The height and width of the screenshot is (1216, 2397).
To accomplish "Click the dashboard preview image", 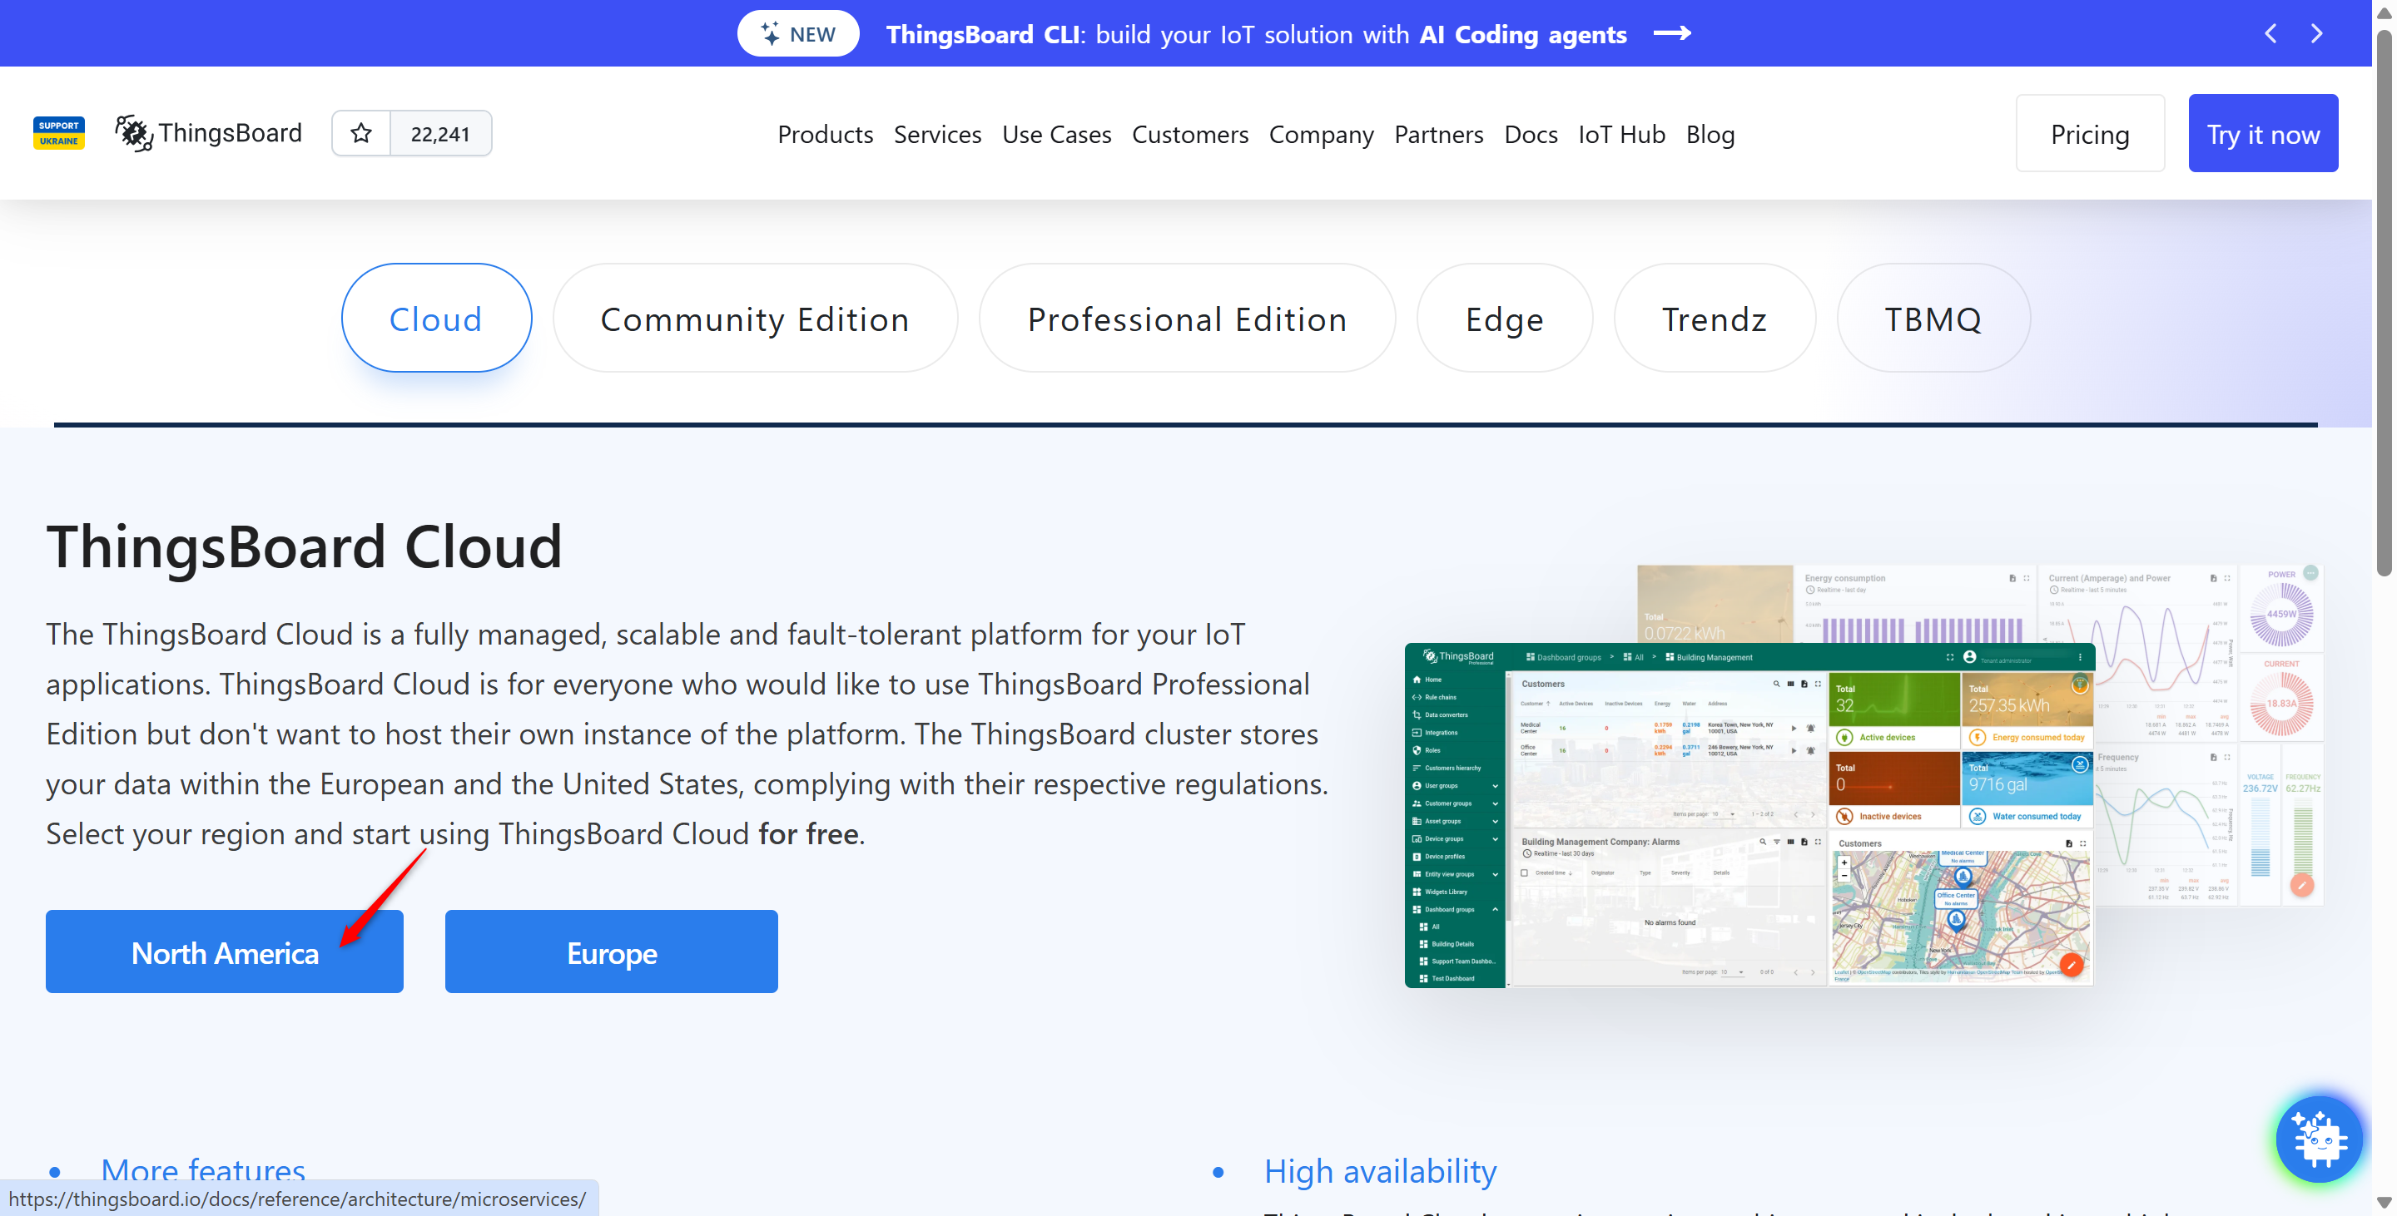I will 1864,776.
